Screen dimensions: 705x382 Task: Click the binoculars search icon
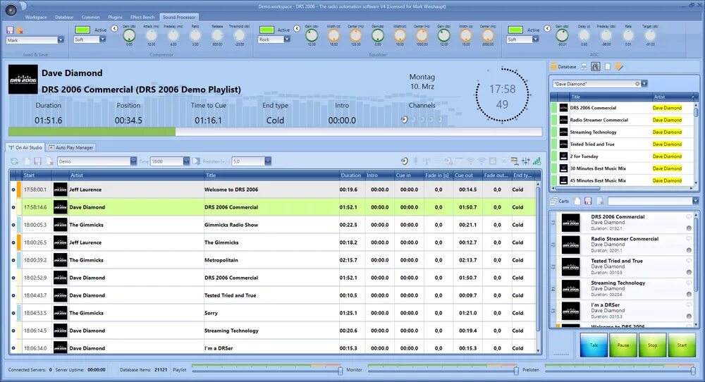point(595,66)
